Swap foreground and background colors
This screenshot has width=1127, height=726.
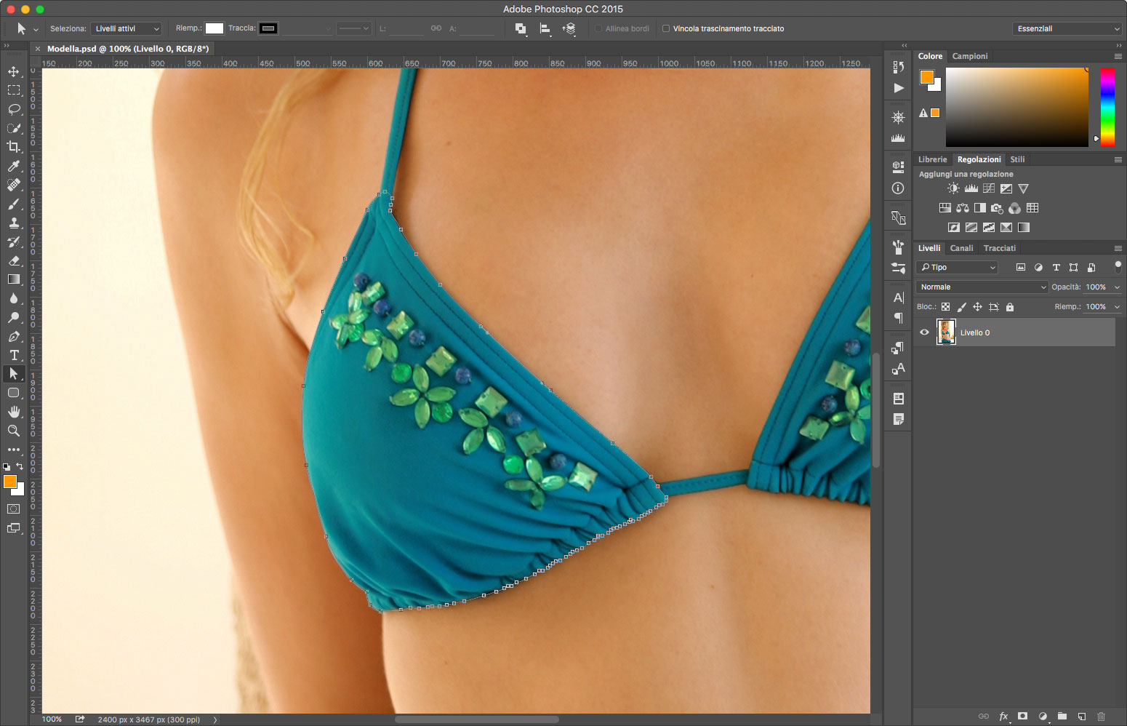20,466
